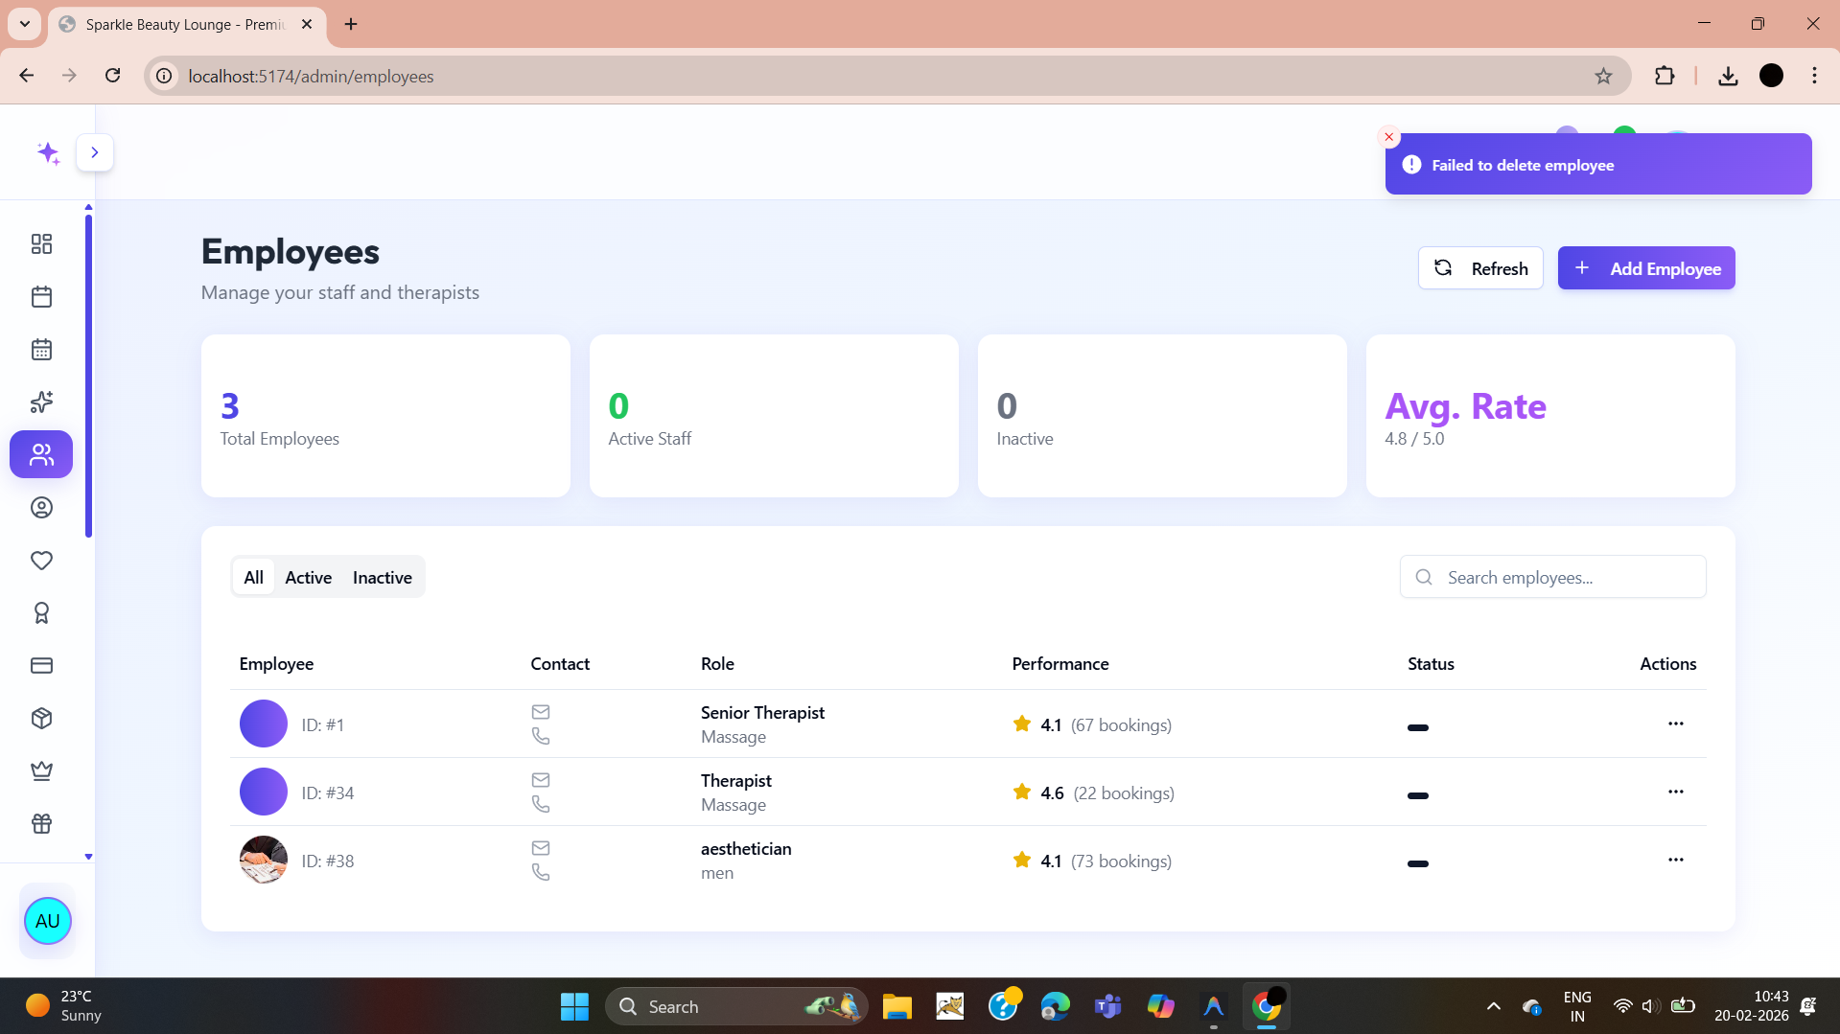Click the award badge icon in sidebar

(41, 613)
